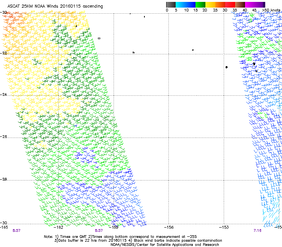This screenshot has width=282, height=247.
Task: Click the brown 35-40 knots color band
Action: pos(240,5)
